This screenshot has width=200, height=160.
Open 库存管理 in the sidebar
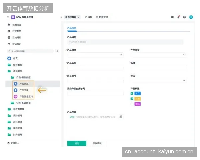pyautogui.click(x=18, y=128)
